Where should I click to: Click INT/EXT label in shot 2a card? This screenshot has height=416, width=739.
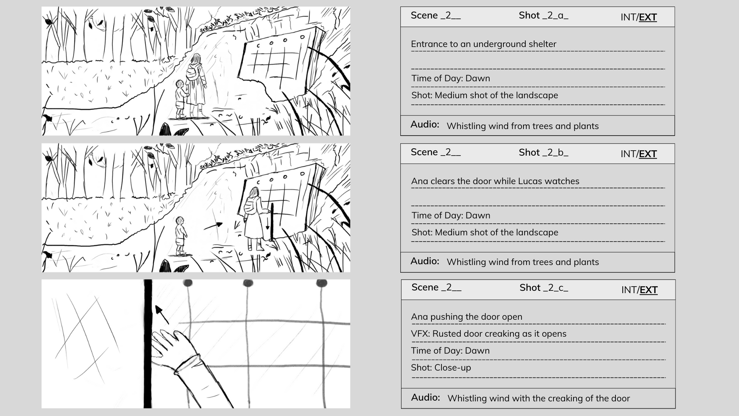pyautogui.click(x=639, y=17)
